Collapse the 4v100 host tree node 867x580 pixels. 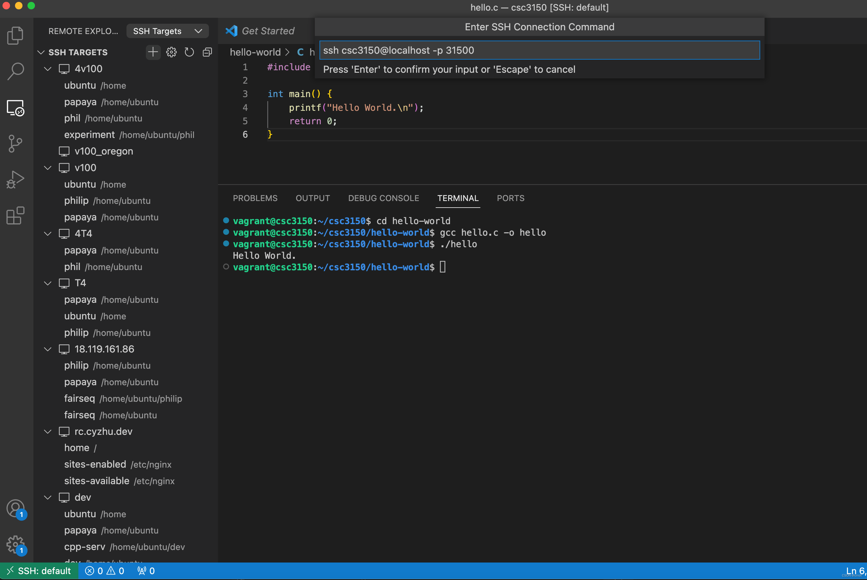[x=48, y=69]
